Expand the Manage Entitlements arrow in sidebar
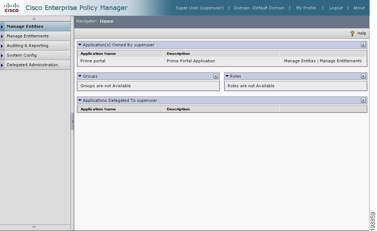This screenshot has width=377, height=231. coord(2,36)
